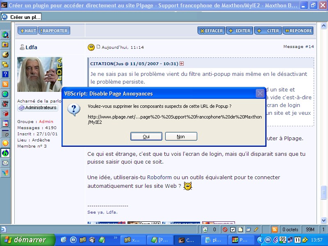The image size is (328, 246).
Task: Click the sun weather sidebar icon
Action: 5,143
